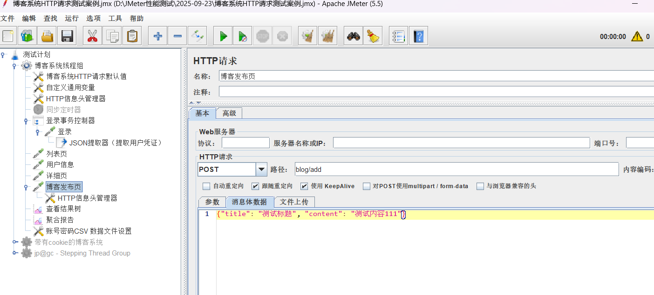
Task: Start the test with green play icon
Action: pos(223,36)
